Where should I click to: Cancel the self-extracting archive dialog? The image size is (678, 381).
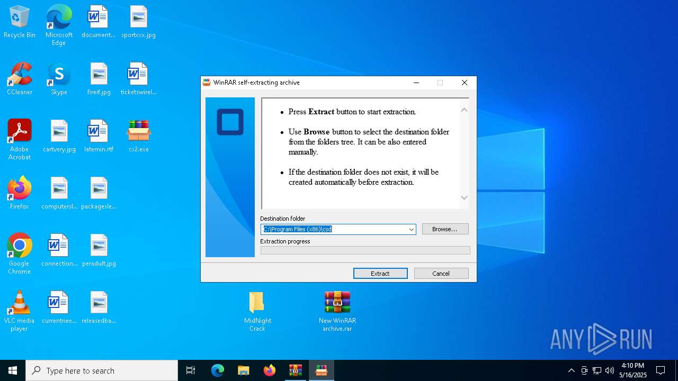pyautogui.click(x=441, y=274)
